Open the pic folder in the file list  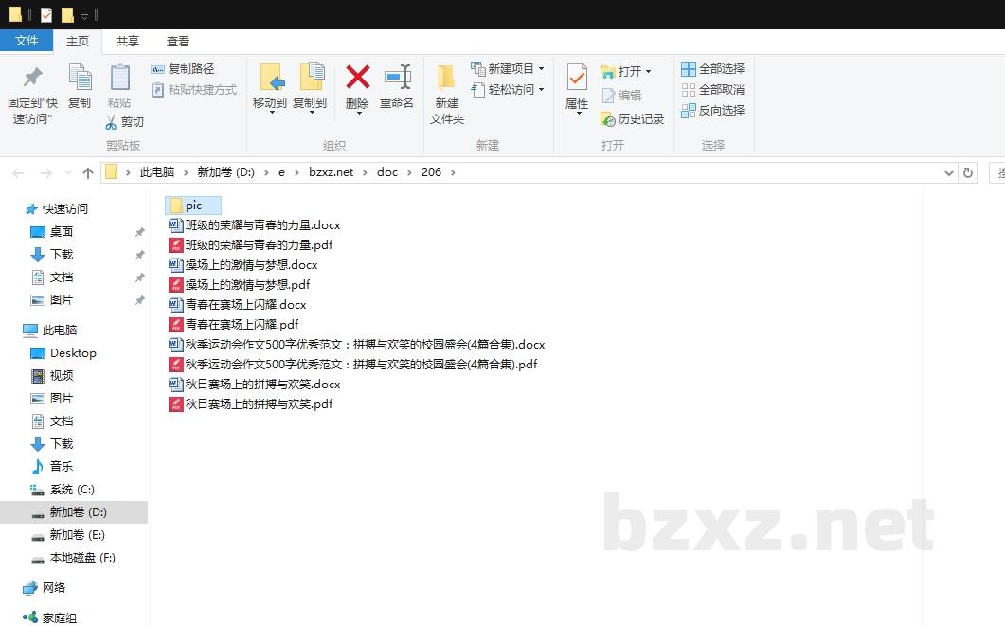tap(192, 205)
